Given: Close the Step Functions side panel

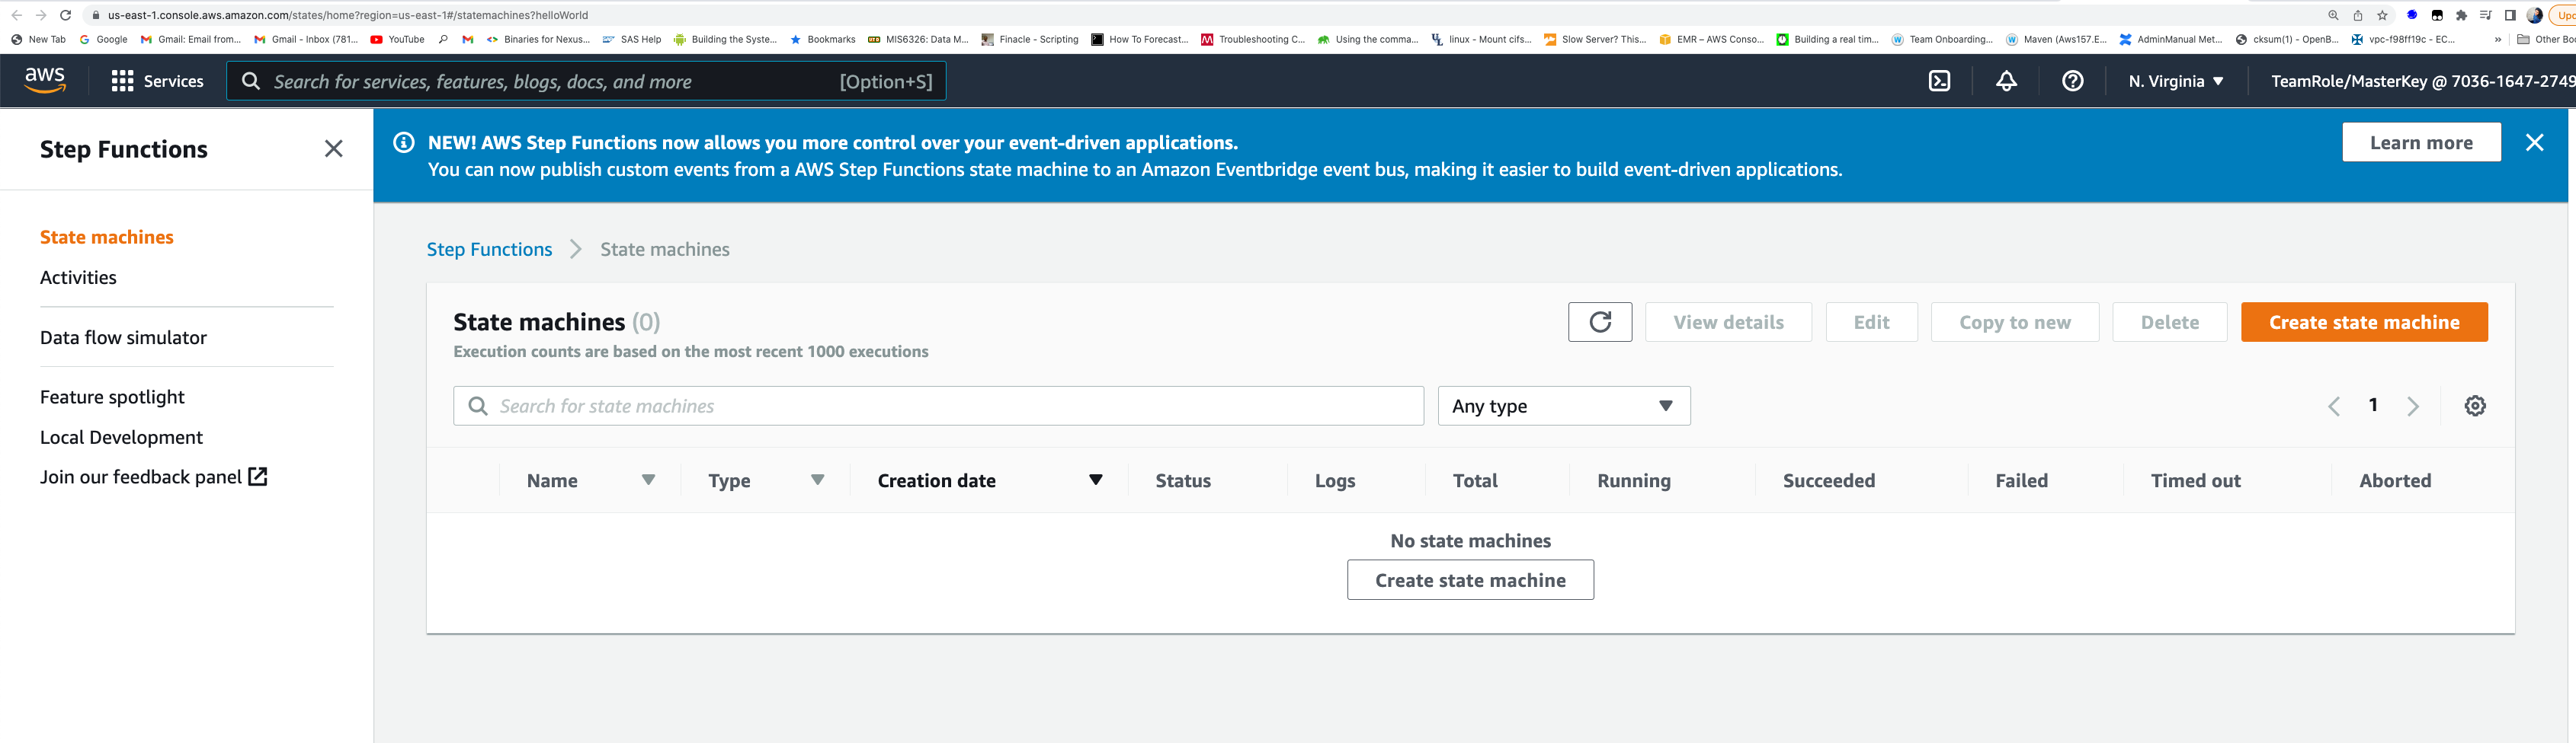Looking at the screenshot, I should (334, 148).
